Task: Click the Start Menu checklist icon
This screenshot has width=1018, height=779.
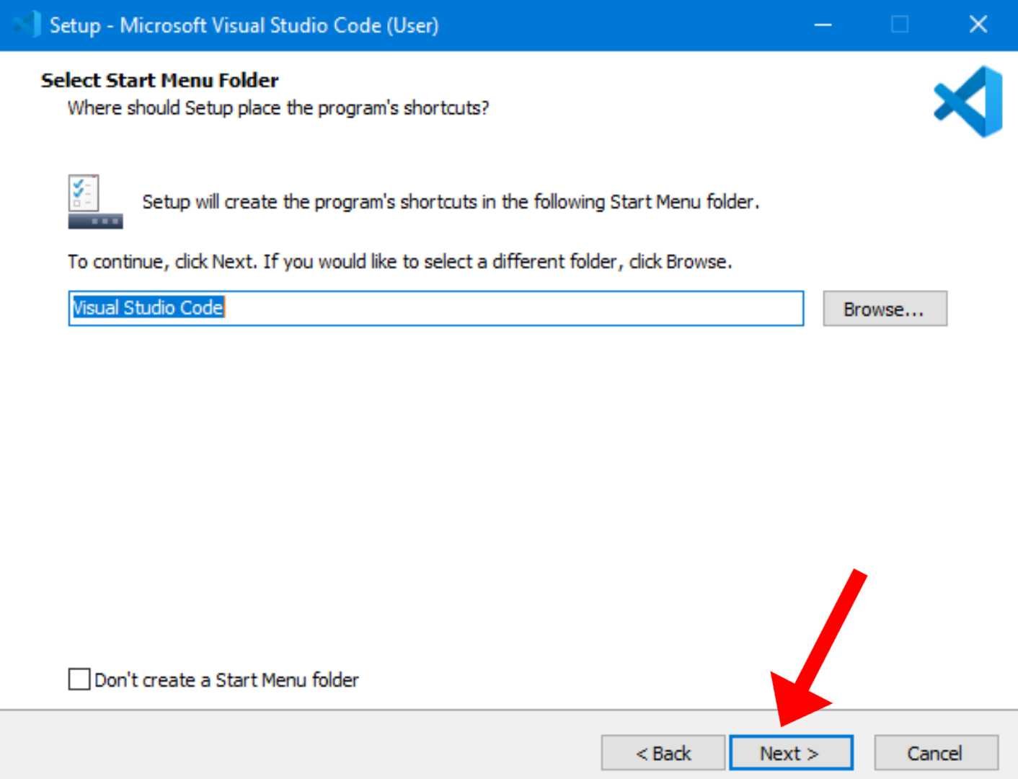Action: pyautogui.click(x=95, y=201)
